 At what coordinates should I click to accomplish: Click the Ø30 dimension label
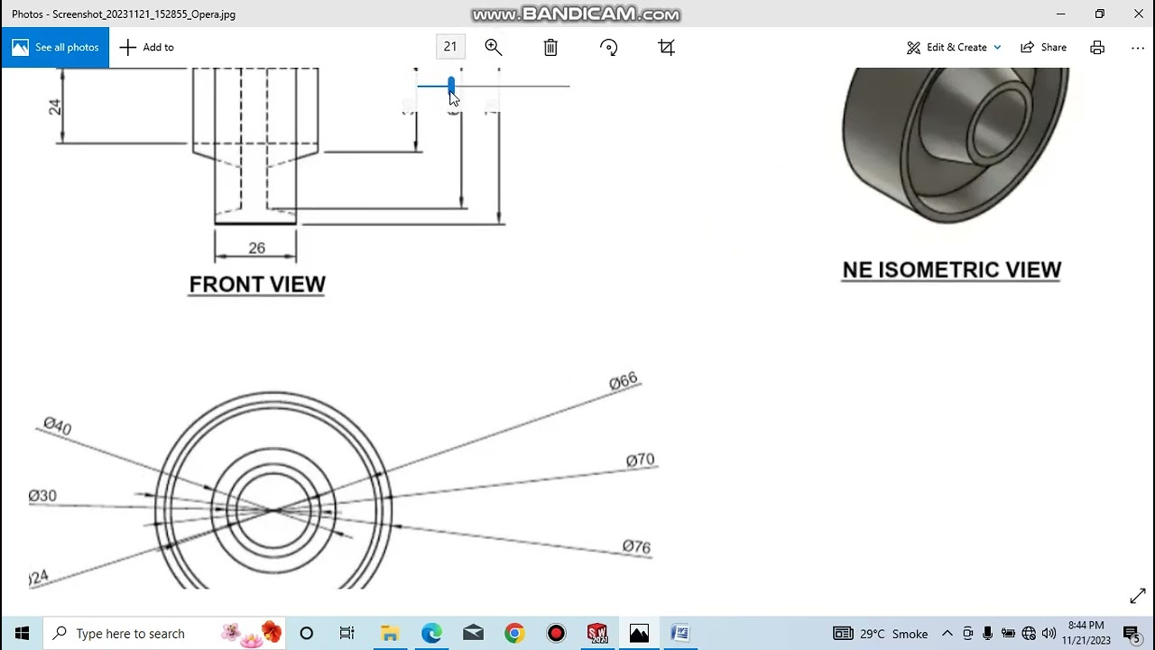pos(42,496)
